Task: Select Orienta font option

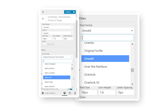Action: (x=105, y=43)
